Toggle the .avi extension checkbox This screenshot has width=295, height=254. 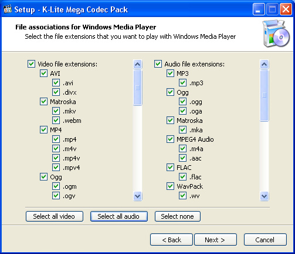pos(56,83)
